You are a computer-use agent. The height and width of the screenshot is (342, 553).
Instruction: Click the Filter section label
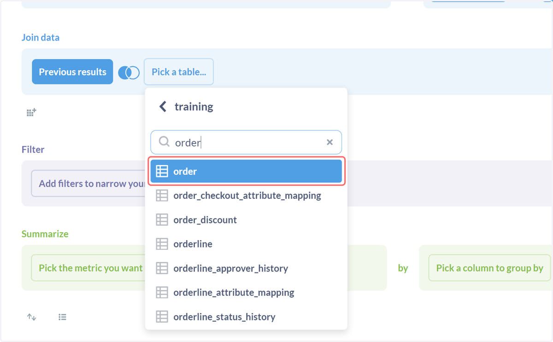point(33,150)
